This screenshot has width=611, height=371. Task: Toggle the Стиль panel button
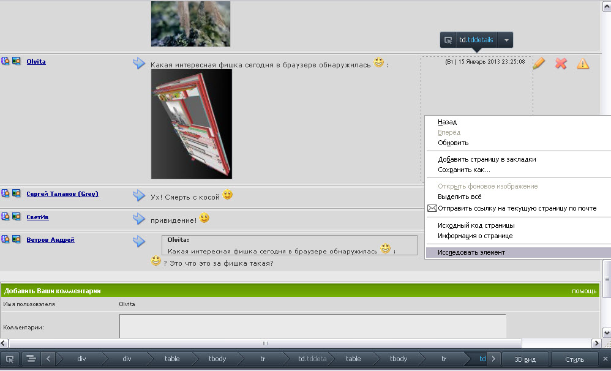pyautogui.click(x=574, y=359)
